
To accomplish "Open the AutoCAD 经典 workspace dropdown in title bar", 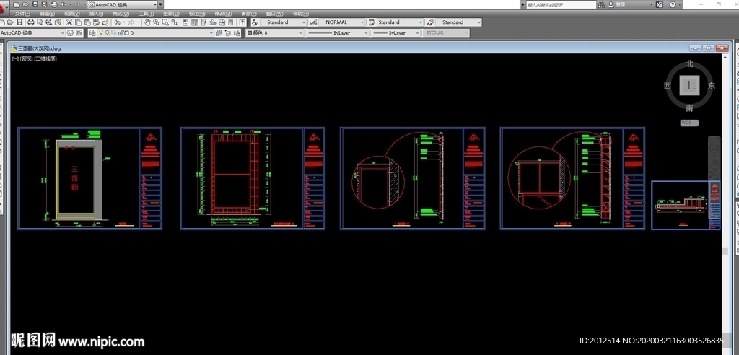I will pos(123,5).
